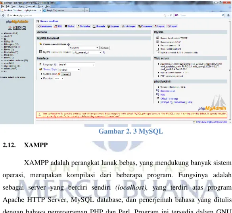This screenshot has height=213, width=232.
Task: Open the documentation icon in sidebar
Action: pos(24,28)
